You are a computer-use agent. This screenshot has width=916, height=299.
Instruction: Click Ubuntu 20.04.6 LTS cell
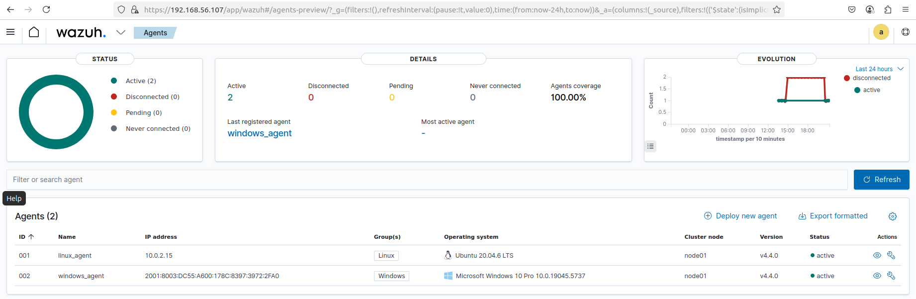[479, 256]
